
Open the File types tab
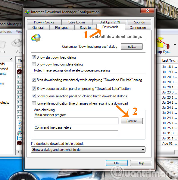point(62,28)
